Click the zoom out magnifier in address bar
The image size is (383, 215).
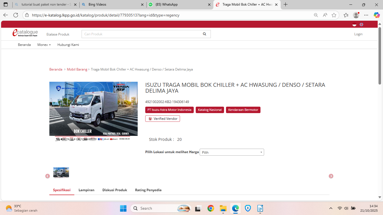pos(316,15)
